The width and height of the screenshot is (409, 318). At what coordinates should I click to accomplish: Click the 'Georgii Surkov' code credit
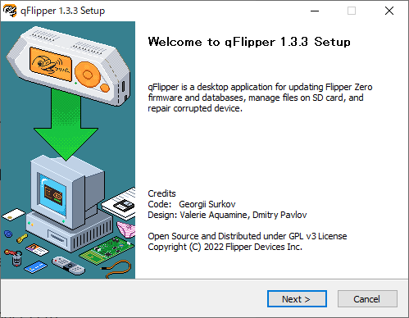[x=207, y=204]
